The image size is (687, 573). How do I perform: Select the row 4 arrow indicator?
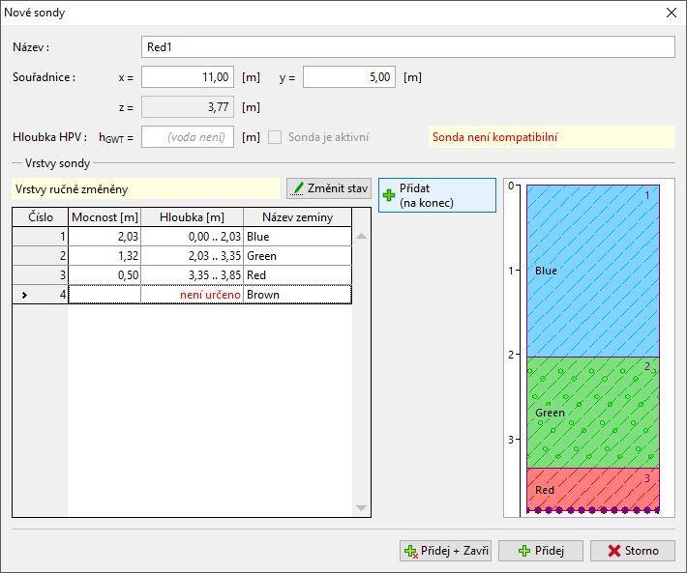click(24, 296)
